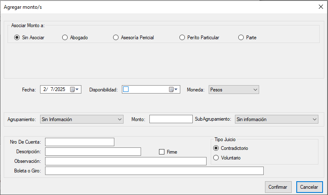328x195 pixels.
Task: Click into the Monto input field
Action: [x=171, y=119]
